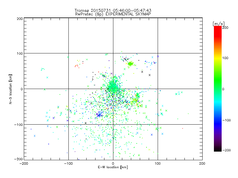Click the blue X-marker cluster southwest of center

point(100,114)
